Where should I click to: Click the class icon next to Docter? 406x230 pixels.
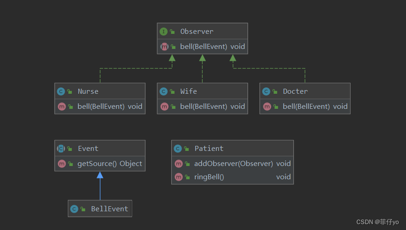point(266,91)
